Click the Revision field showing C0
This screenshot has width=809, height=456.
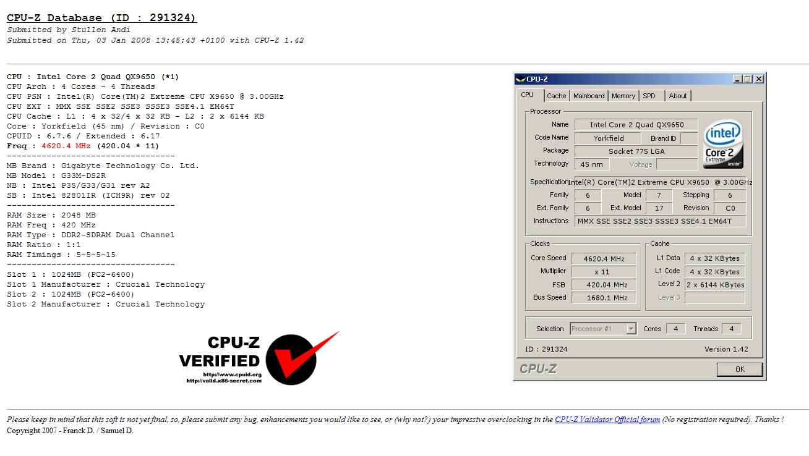[730, 208]
